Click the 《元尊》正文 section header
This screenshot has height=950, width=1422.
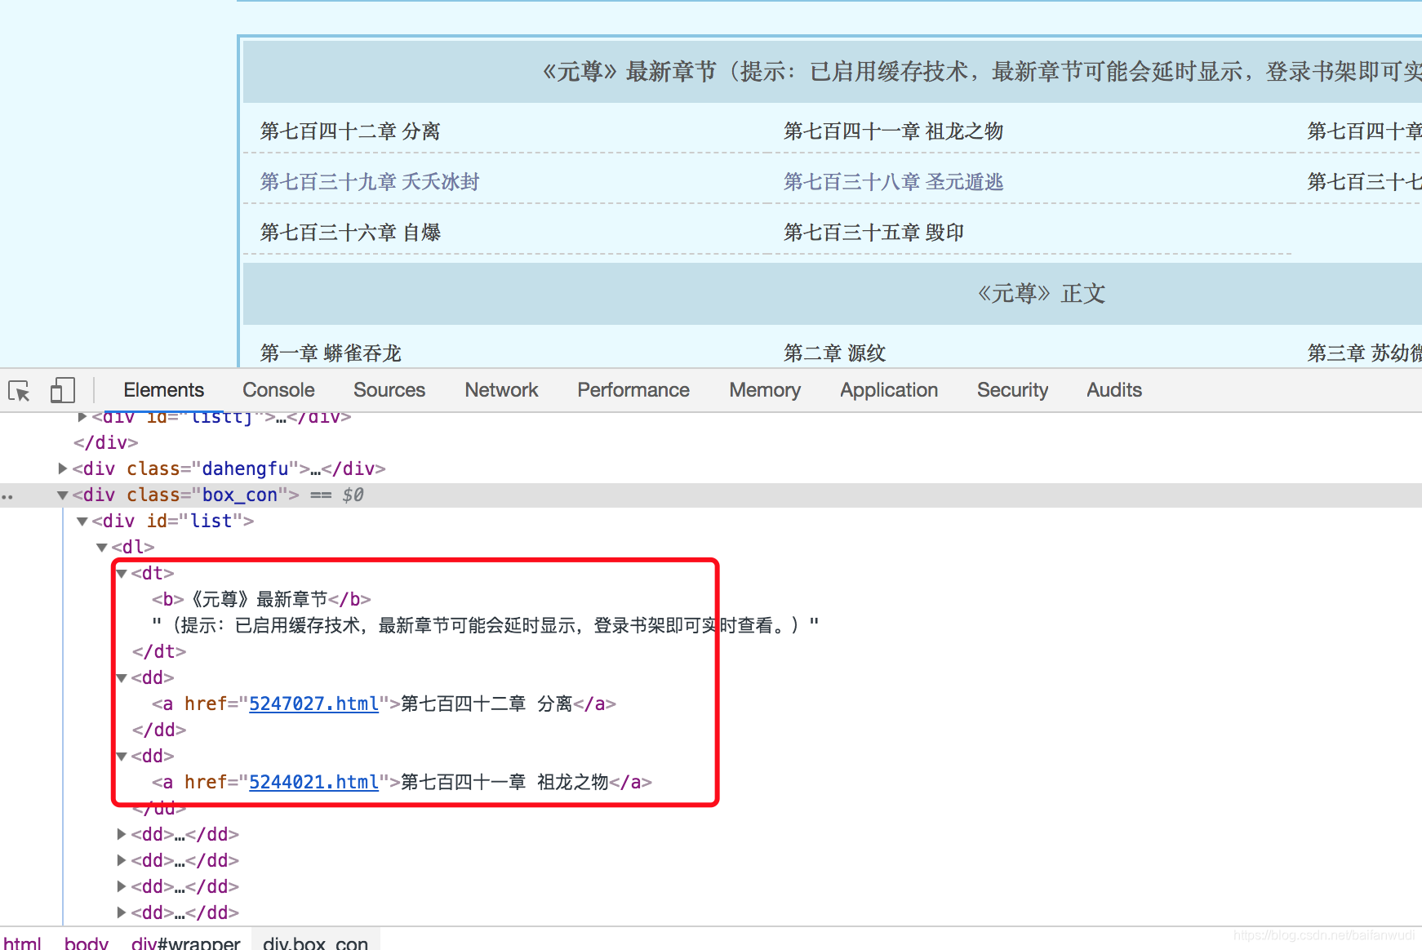tap(1041, 294)
